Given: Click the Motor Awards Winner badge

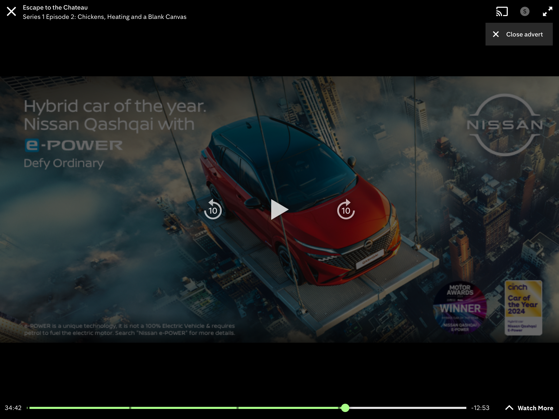Looking at the screenshot, I should point(460,308).
